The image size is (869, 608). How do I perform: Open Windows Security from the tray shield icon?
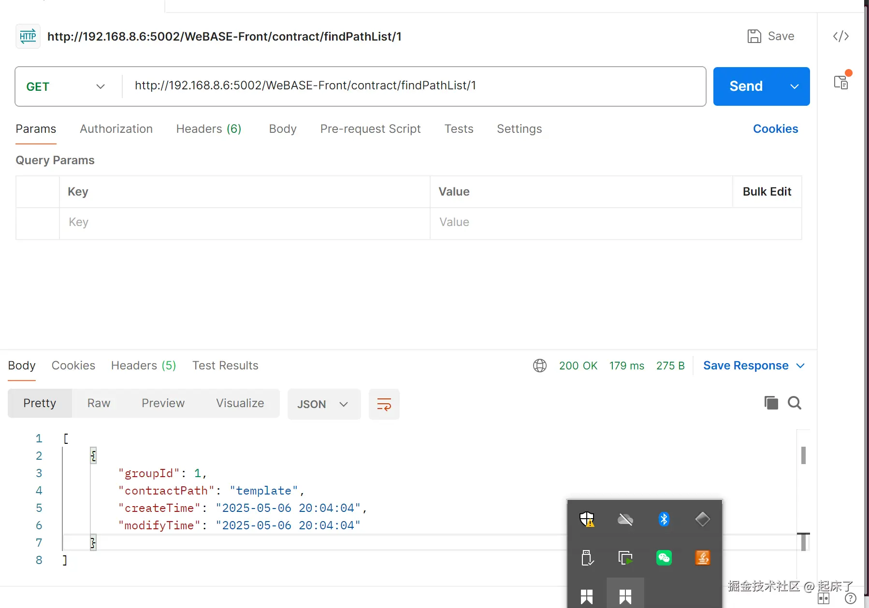587,519
